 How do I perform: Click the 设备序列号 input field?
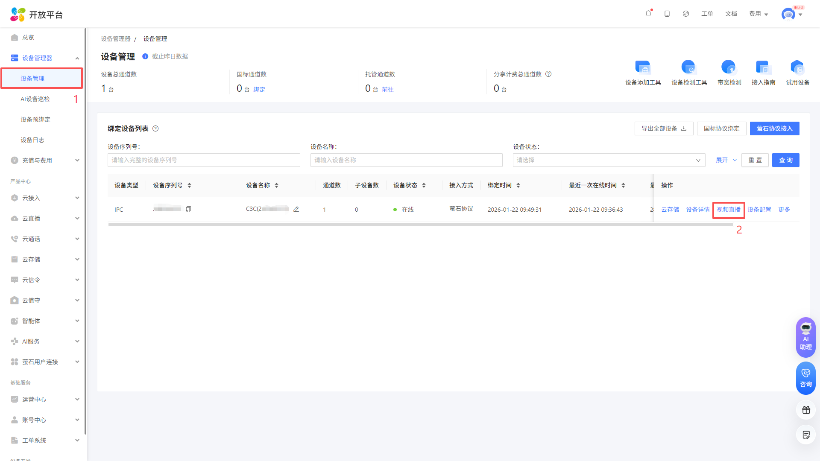coord(204,160)
